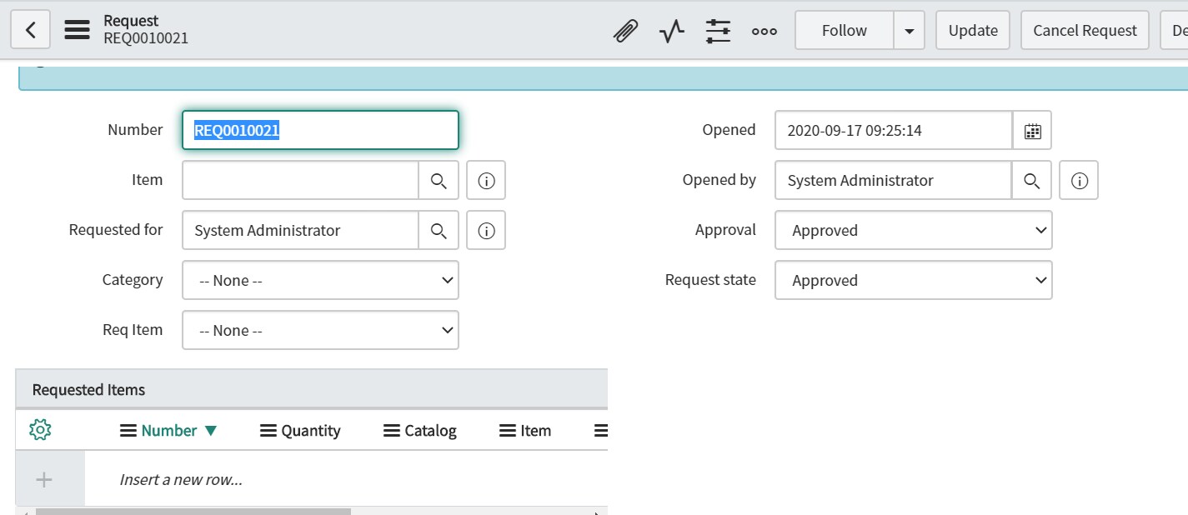This screenshot has width=1188, height=515.
Task: Open the activity stream icon
Action: (671, 31)
